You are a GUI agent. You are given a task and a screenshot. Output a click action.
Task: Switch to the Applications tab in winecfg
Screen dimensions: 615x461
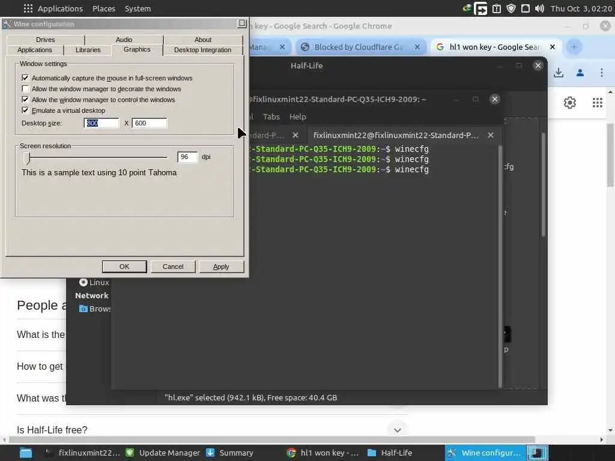coord(34,50)
